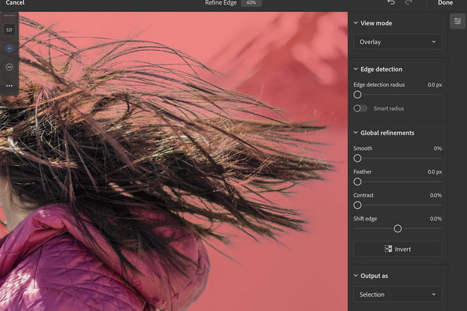467x311 pixels.
Task: Click the Refine Edge title text
Action: (221, 3)
